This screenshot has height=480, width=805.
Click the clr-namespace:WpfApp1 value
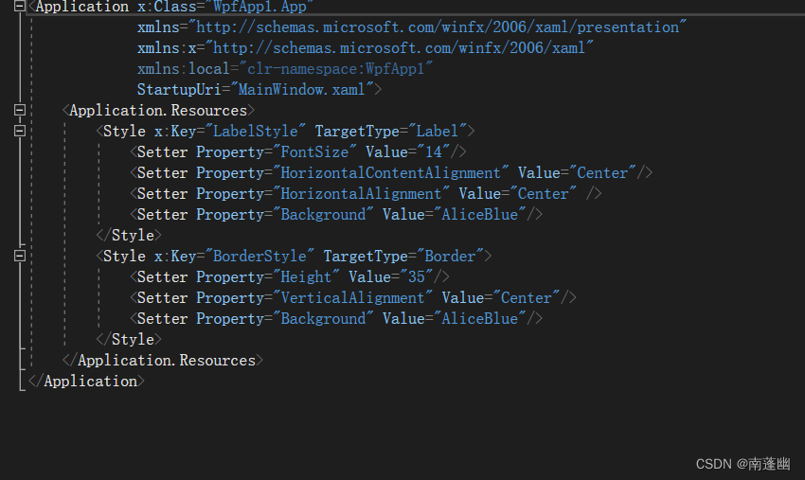339,68
